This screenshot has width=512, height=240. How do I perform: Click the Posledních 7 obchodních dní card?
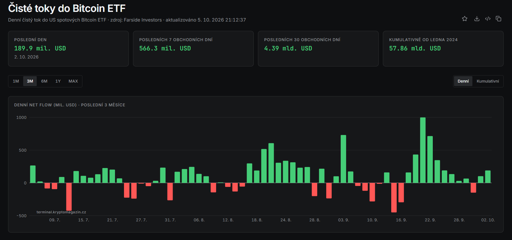[x=193, y=49]
